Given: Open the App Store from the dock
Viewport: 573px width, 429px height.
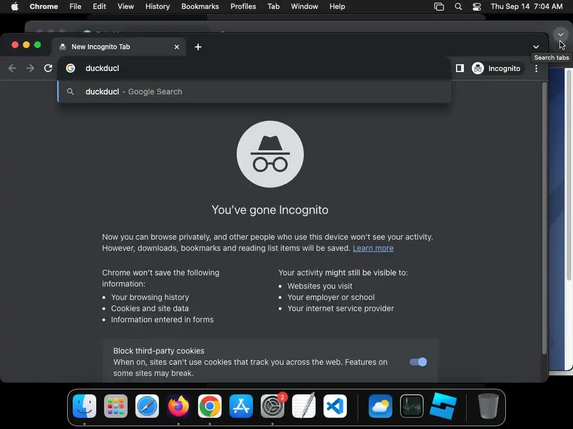Looking at the screenshot, I should [241, 406].
